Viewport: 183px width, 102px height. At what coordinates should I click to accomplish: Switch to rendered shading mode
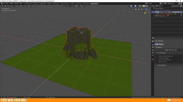pos(148,6)
